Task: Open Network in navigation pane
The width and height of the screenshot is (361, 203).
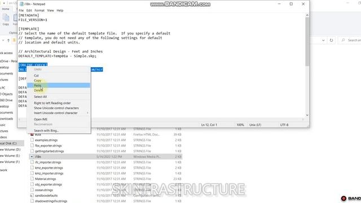Action: coord(4,170)
